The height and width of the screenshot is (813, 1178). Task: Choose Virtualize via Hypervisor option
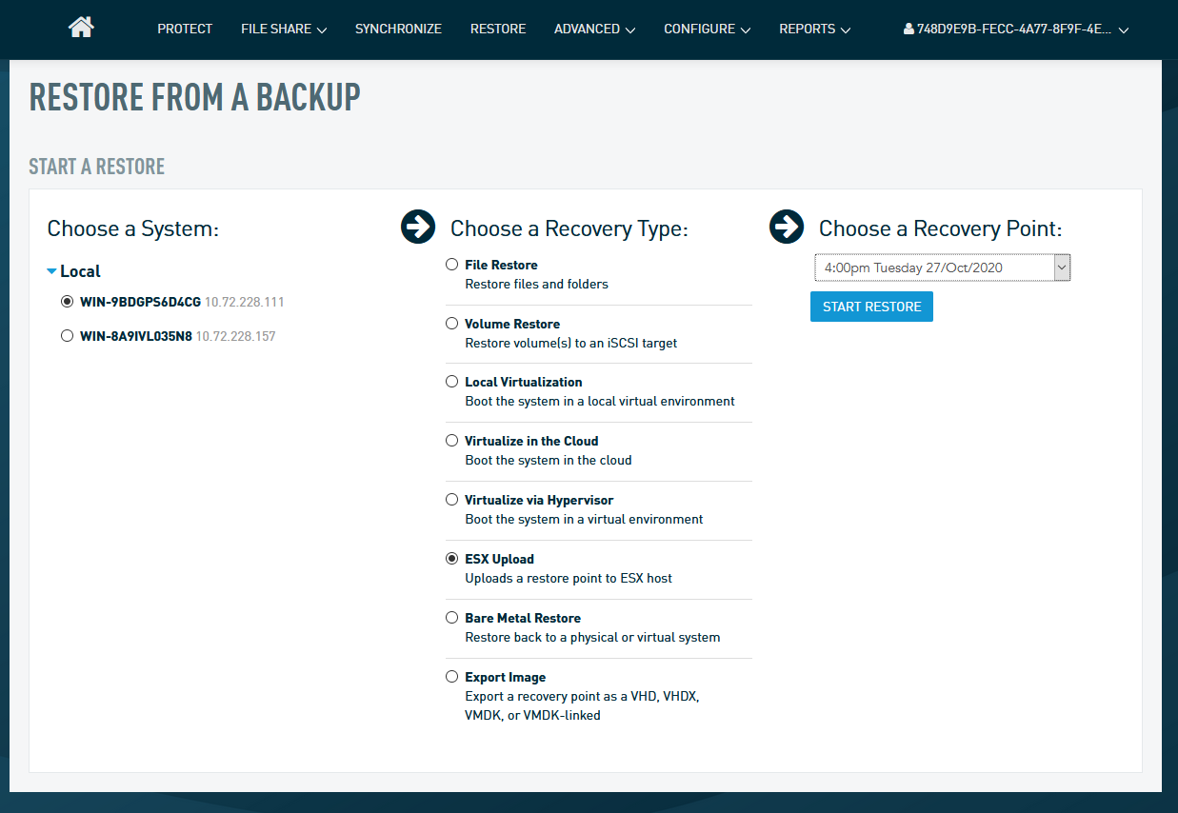click(452, 500)
